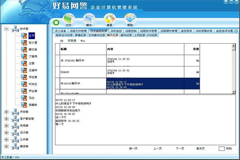The height and width of the screenshot is (160, 240).
Task: Click the employee icon next to 王建华
Action: tap(24, 70)
